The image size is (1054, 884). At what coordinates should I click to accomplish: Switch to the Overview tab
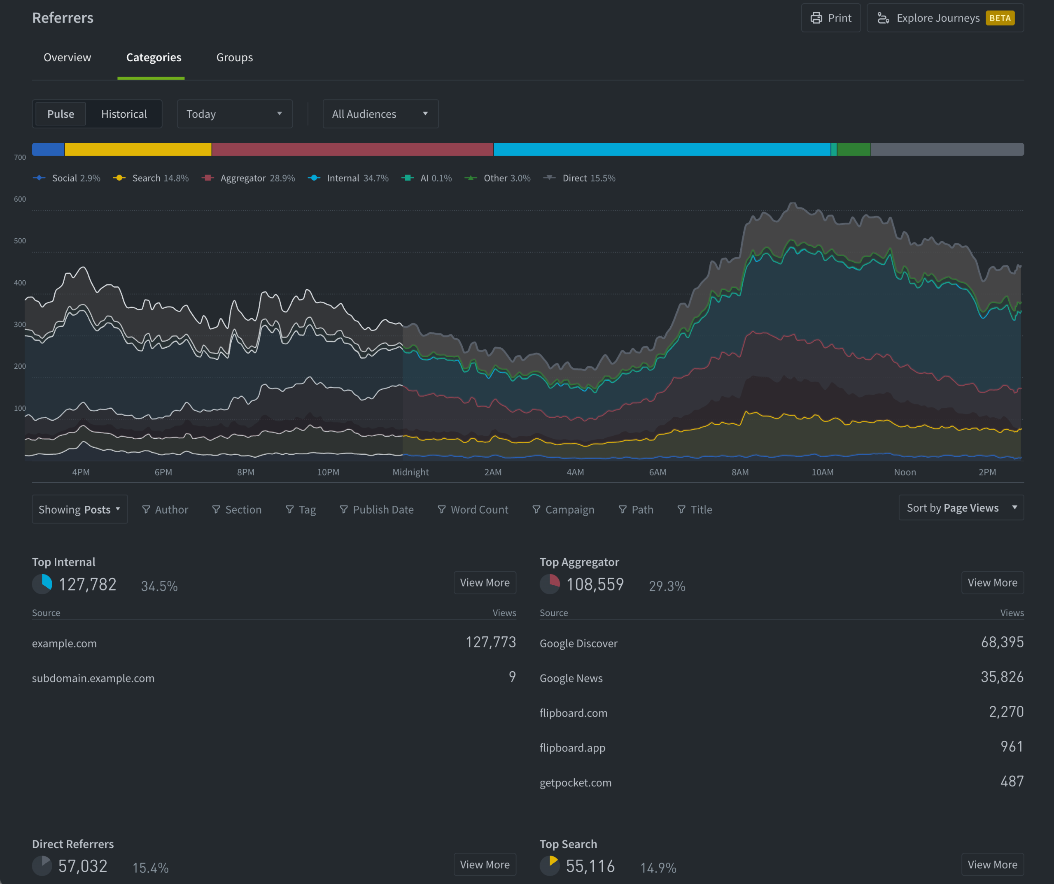(67, 58)
